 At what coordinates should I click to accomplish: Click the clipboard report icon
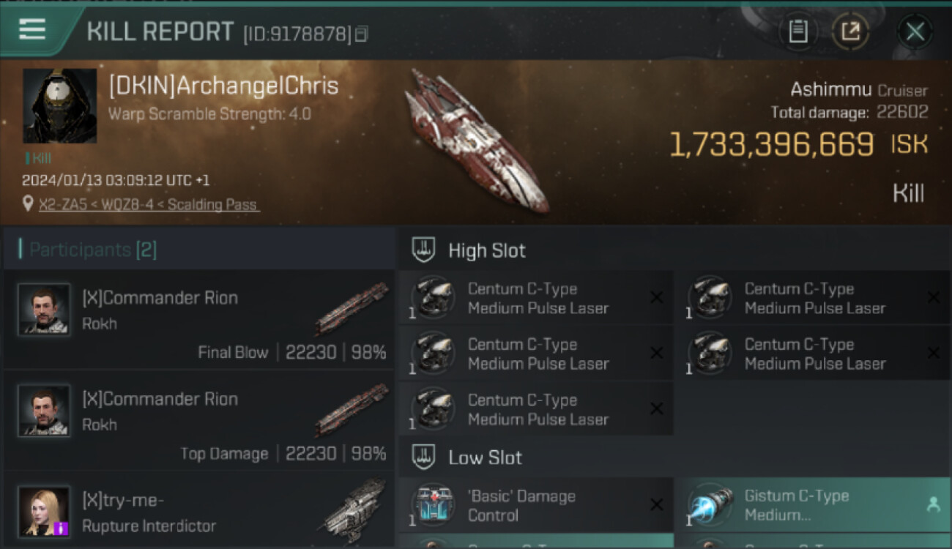click(797, 31)
